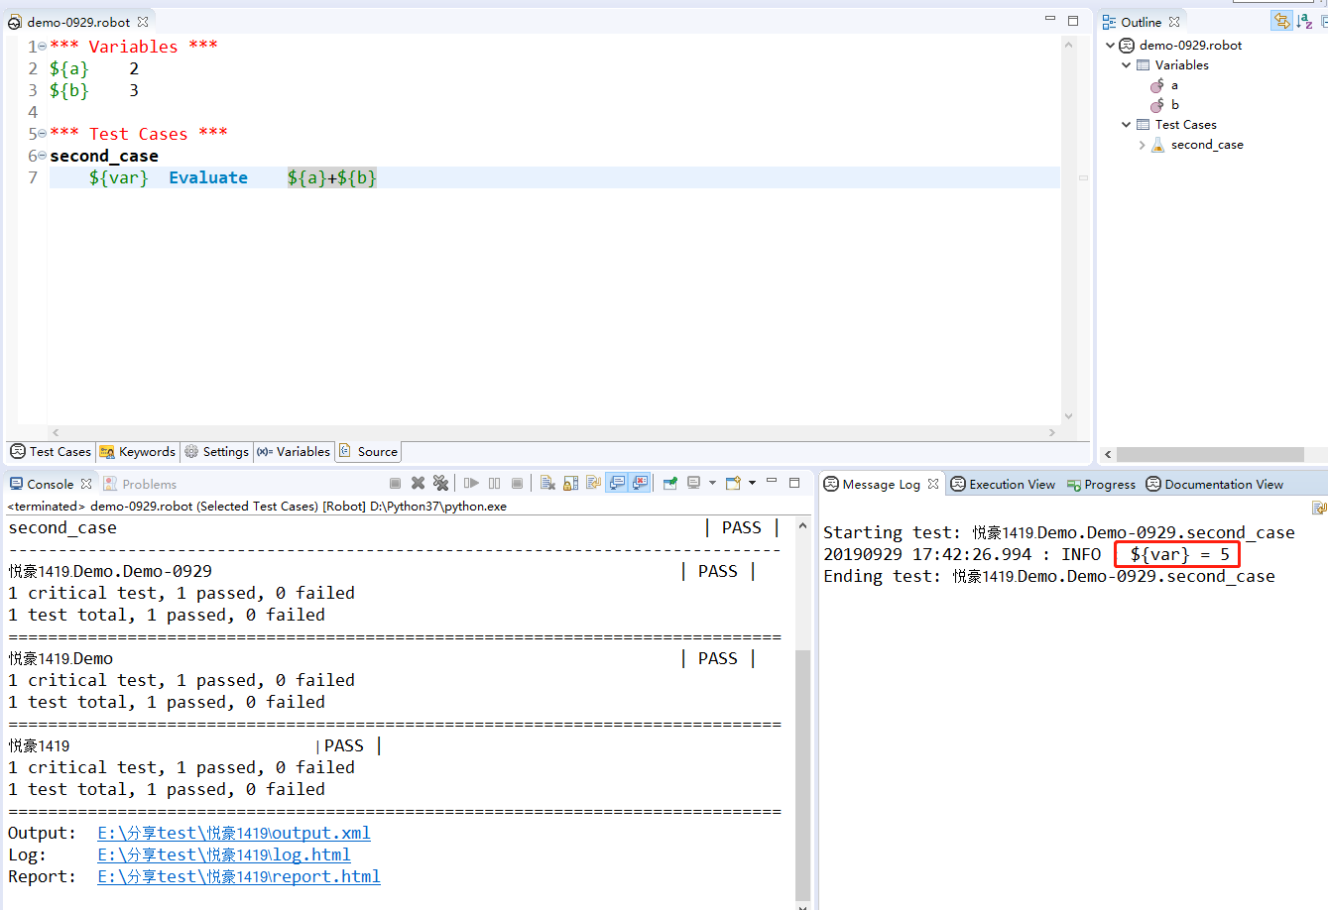Select the Source editor tab

[368, 451]
